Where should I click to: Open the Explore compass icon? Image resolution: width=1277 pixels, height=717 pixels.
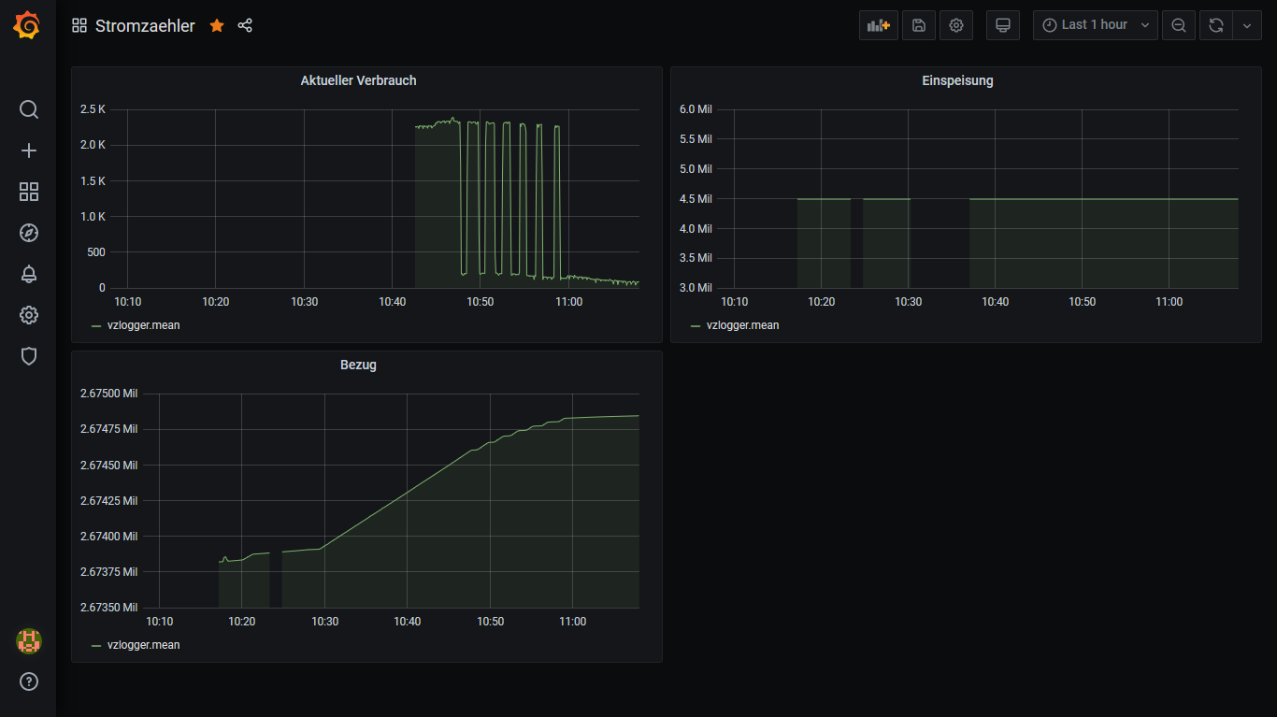click(x=29, y=233)
